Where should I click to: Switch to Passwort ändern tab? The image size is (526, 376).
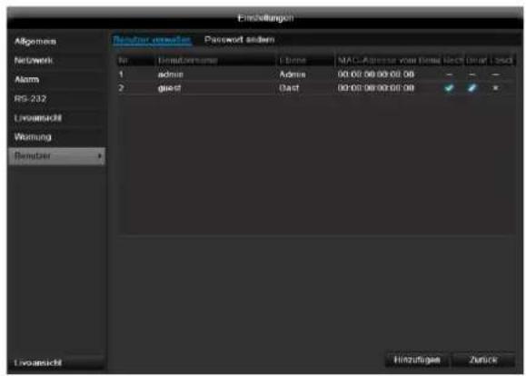[240, 40]
